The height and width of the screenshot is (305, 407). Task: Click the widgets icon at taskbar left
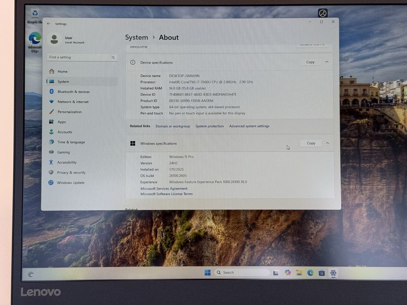coord(31,274)
